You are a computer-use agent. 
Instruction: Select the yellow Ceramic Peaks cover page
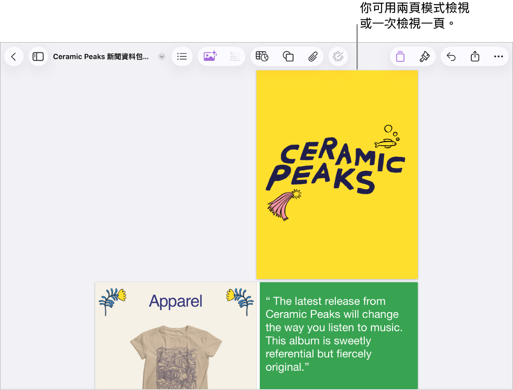(337, 175)
